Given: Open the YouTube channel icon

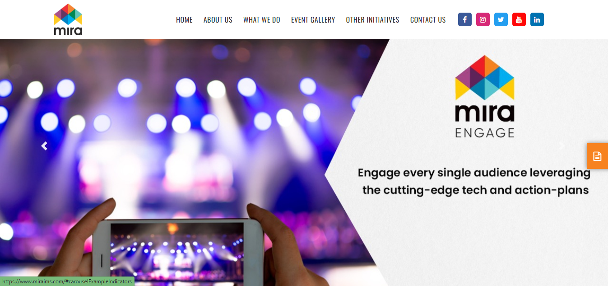Looking at the screenshot, I should click(x=519, y=19).
